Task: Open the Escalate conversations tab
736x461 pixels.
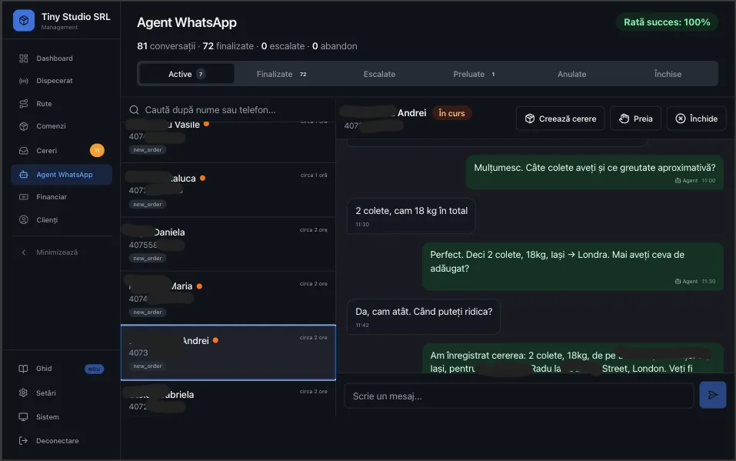Action: click(380, 74)
